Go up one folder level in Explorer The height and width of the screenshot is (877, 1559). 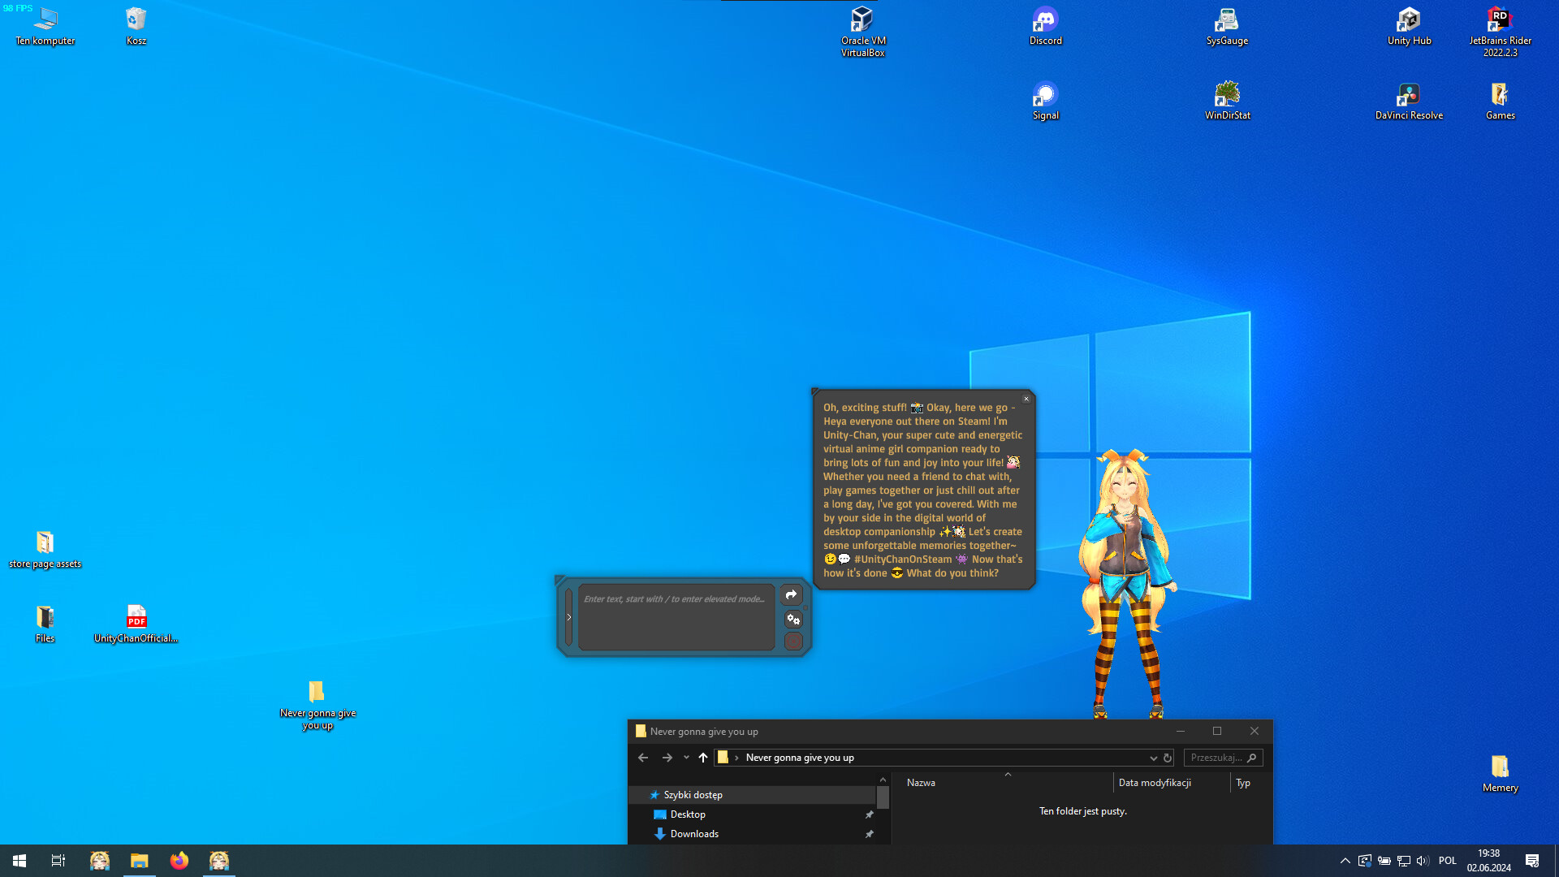pos(703,758)
